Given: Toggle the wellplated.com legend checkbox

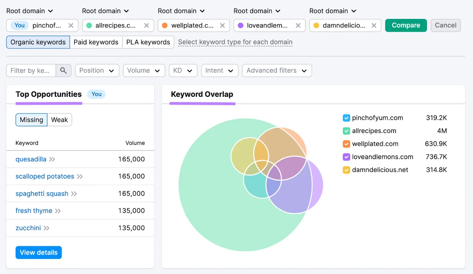Looking at the screenshot, I should click(346, 144).
